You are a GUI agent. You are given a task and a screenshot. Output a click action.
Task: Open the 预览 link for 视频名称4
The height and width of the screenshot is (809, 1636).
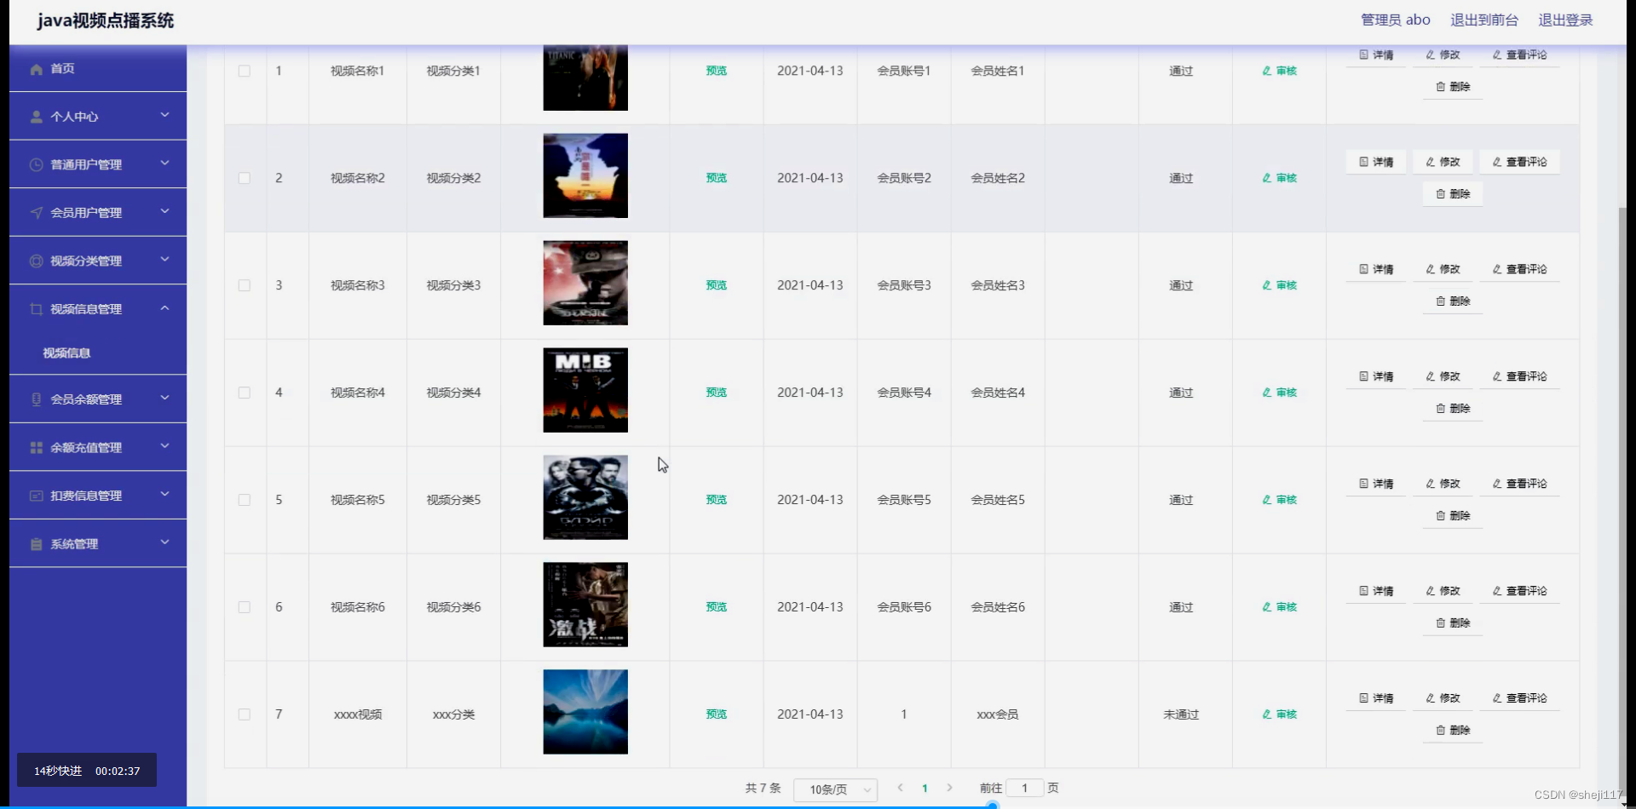716,393
